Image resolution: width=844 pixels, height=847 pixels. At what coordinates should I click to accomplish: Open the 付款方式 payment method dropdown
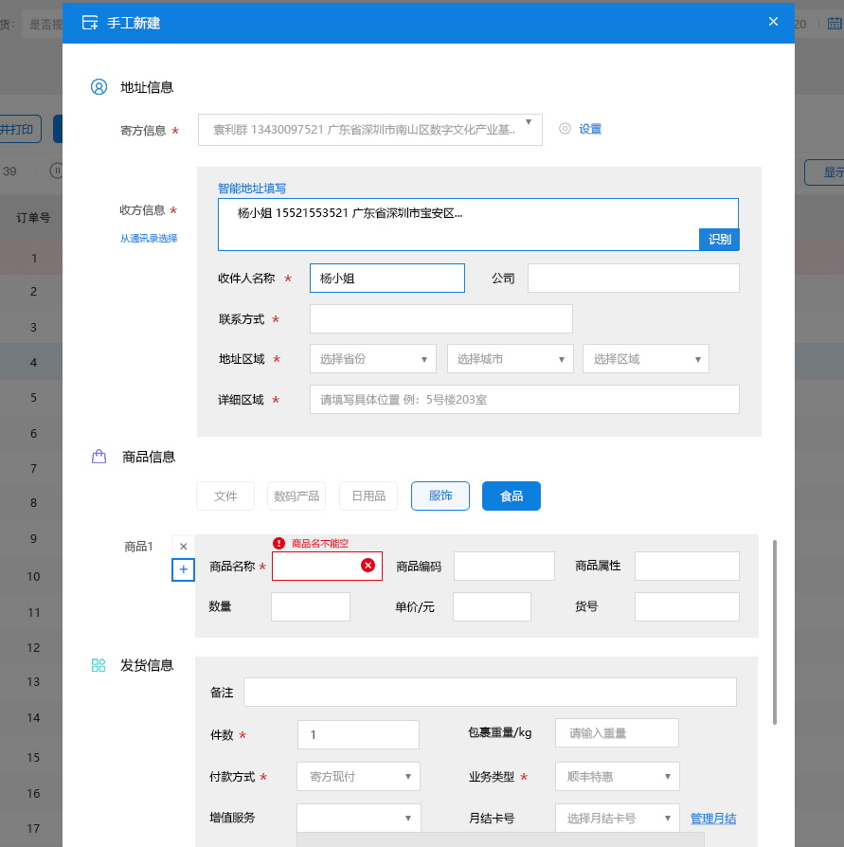click(358, 777)
